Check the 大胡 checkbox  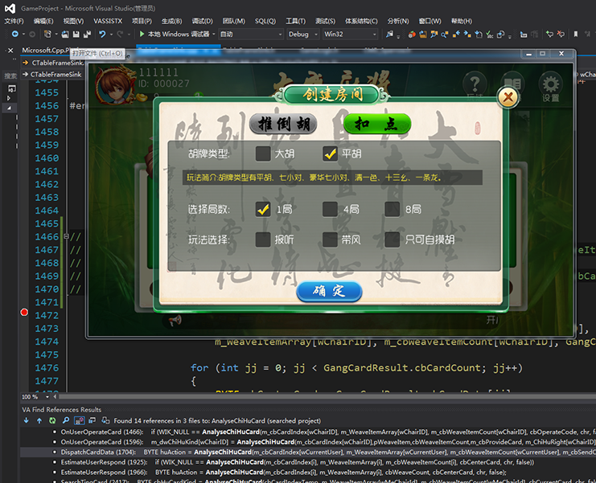pyautogui.click(x=263, y=153)
